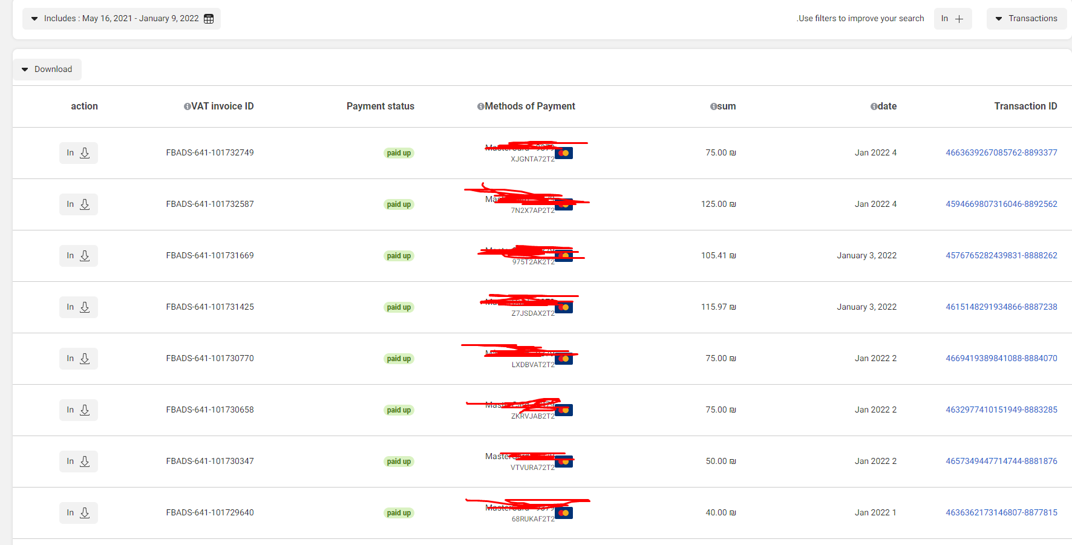The image size is (1072, 545).
Task: Click the paid up badge for invoice FBADS-641-101729640
Action: tap(399, 513)
